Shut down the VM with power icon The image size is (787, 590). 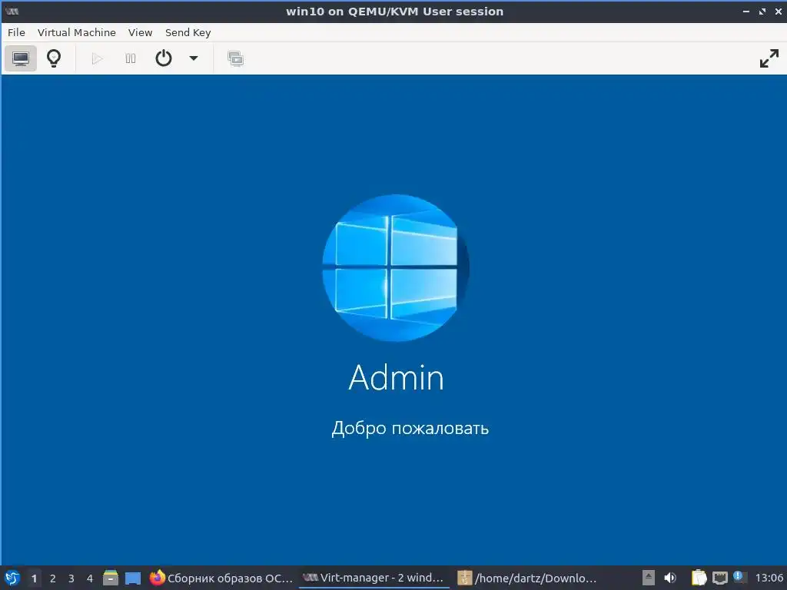(164, 58)
